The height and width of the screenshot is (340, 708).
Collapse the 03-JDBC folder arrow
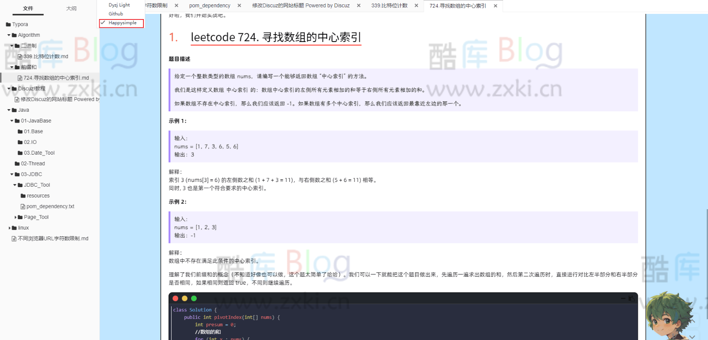click(x=12, y=175)
